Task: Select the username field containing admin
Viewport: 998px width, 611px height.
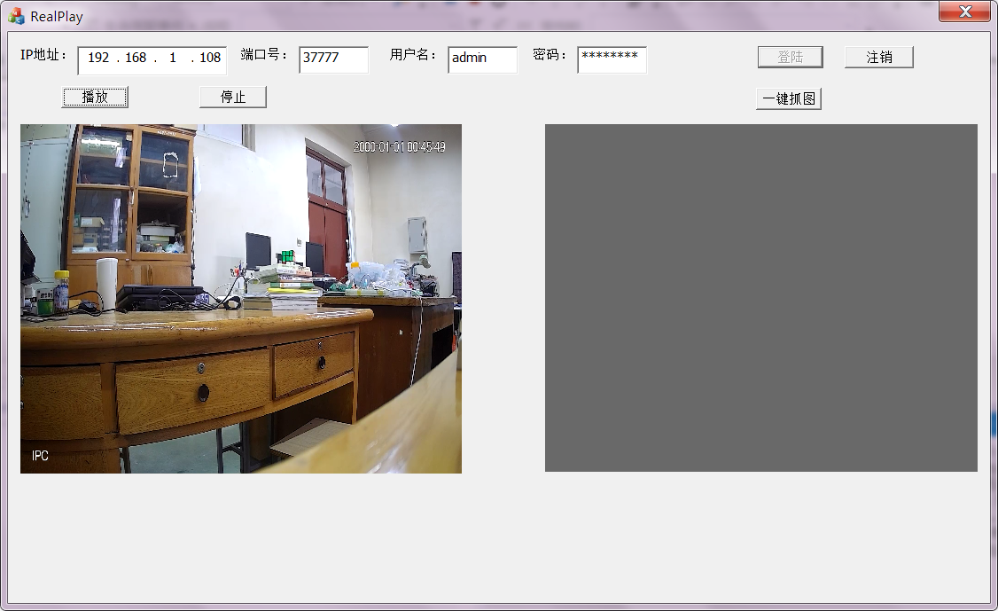Action: pyautogui.click(x=482, y=59)
